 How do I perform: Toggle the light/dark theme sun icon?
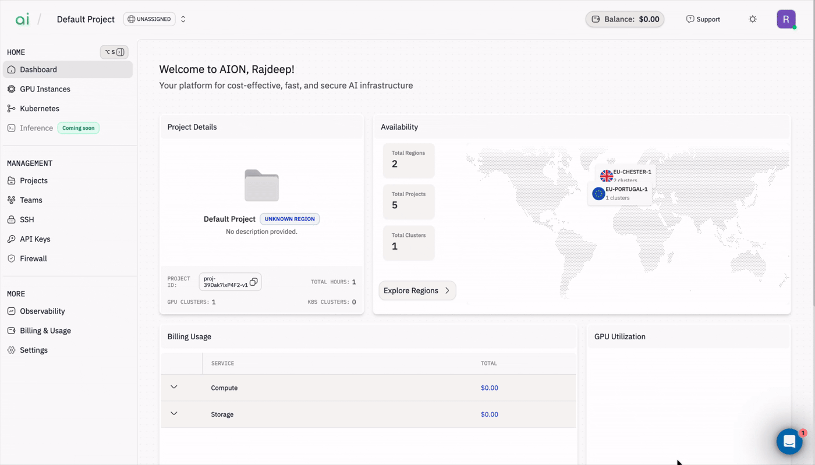pos(753,19)
